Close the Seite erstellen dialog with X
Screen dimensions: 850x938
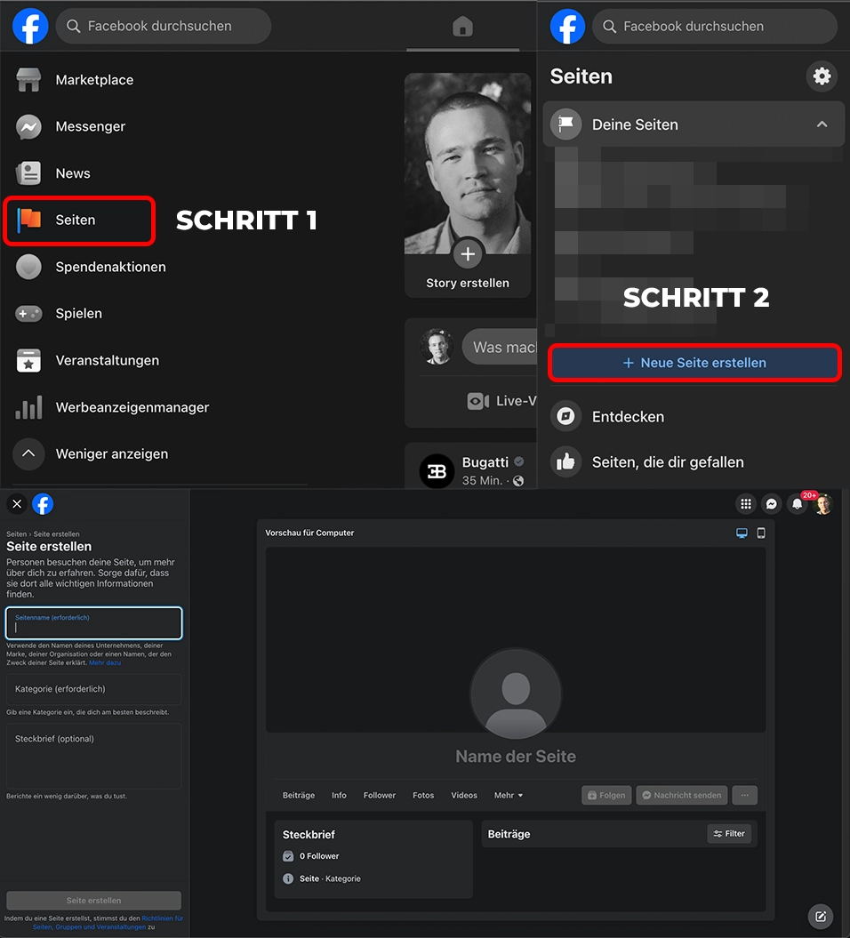click(18, 504)
